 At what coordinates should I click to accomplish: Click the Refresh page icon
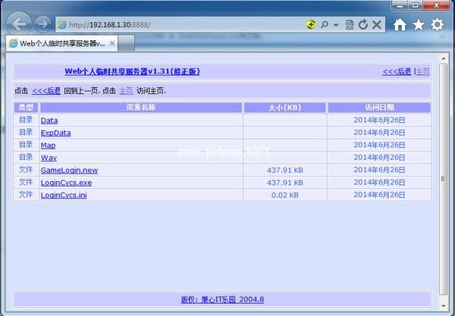[x=362, y=24]
